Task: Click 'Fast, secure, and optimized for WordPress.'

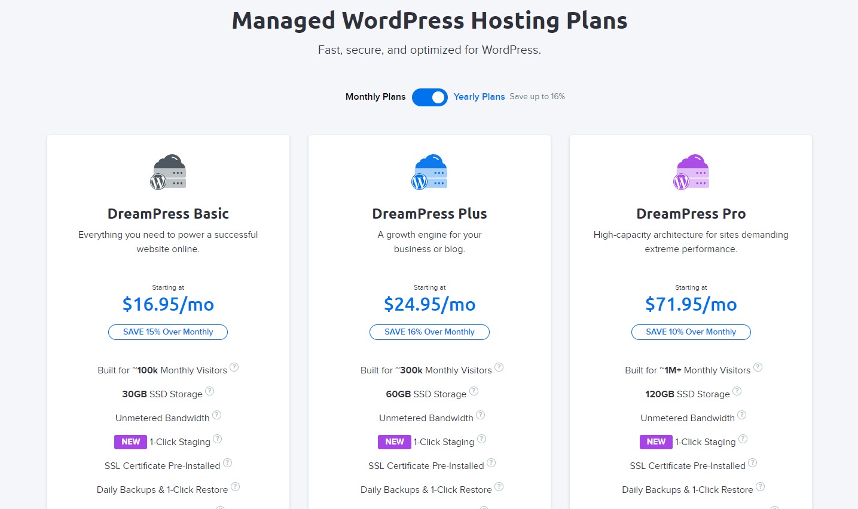Action: coord(429,50)
